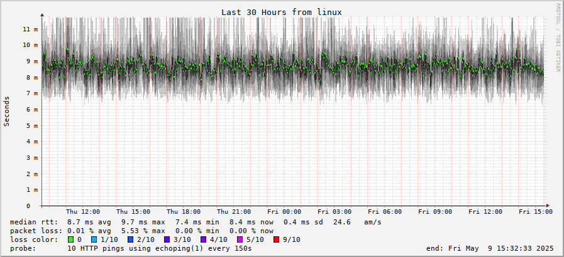The image size is (564, 257).
Task: Click the '3 m' y-axis value
Action: 32,158
